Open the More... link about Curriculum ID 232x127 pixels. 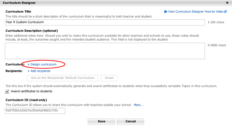139,105
